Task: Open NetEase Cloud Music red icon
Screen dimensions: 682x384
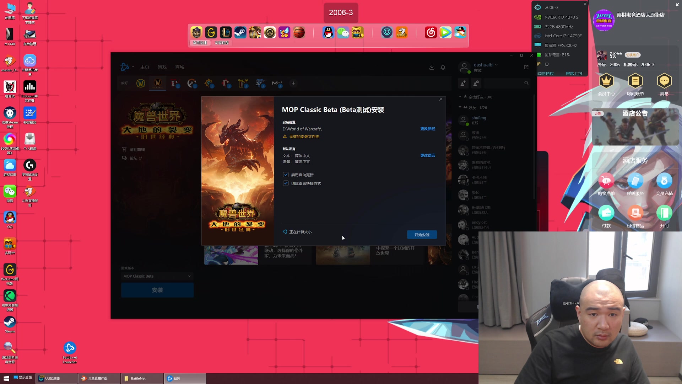Action: (431, 33)
